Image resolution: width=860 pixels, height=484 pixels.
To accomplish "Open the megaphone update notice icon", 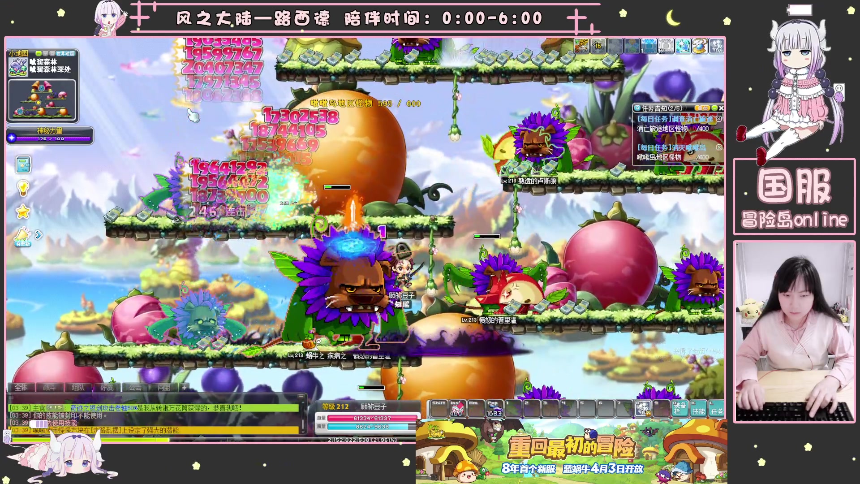I will pyautogui.click(x=22, y=236).
